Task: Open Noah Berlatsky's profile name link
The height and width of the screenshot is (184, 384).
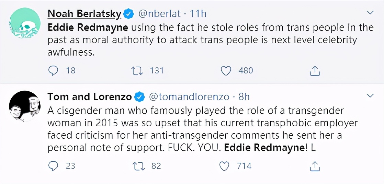Action: coord(84,14)
